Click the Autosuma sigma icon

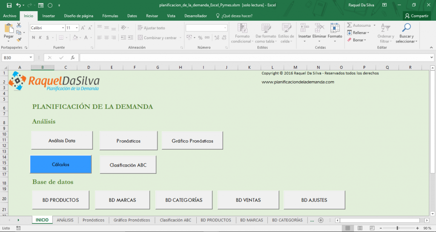(349, 25)
